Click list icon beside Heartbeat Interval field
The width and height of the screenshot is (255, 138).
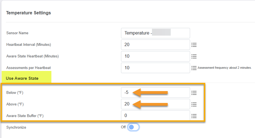pos(194,45)
